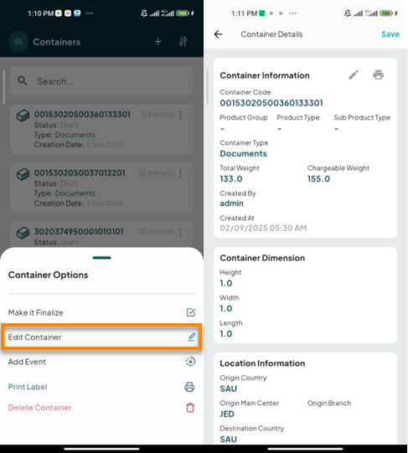Viewport: 408px width, 453px height.
Task: Open the filter sliders icon
Action: (x=183, y=42)
